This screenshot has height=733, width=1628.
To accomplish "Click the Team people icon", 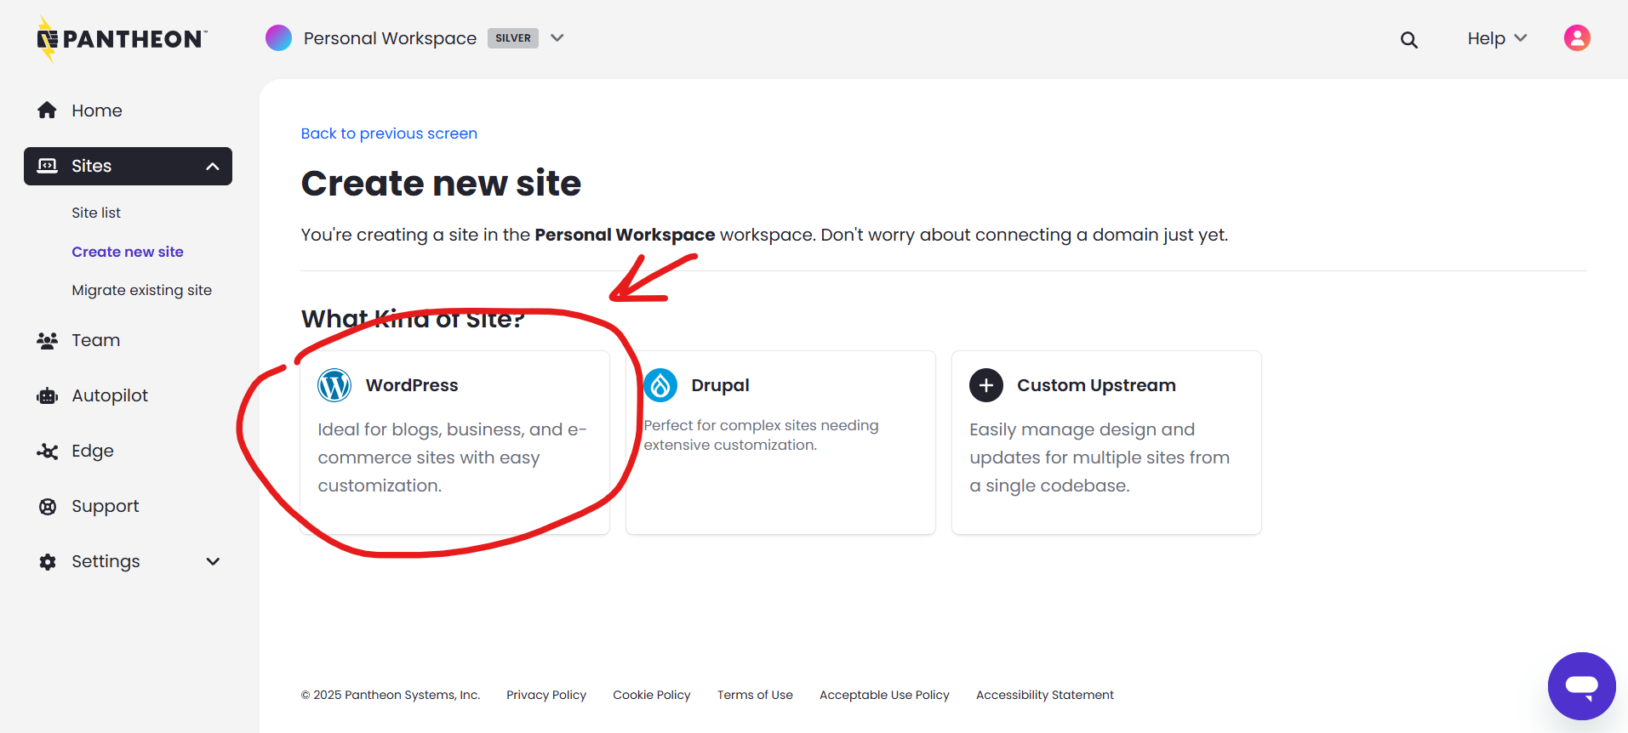I will [48, 340].
